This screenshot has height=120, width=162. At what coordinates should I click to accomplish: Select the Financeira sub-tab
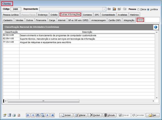coord(41,20)
